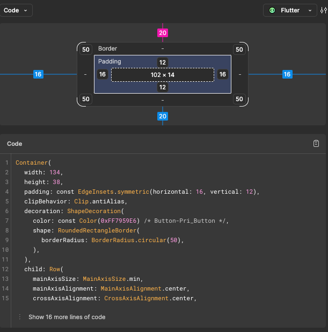
Task: Click the width value 134 in code
Action: [55, 172]
